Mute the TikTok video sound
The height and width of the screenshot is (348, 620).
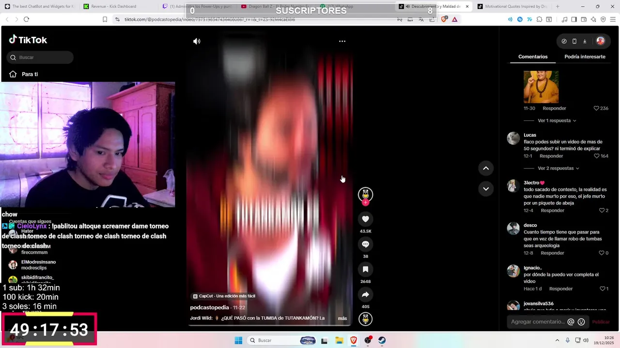click(197, 42)
